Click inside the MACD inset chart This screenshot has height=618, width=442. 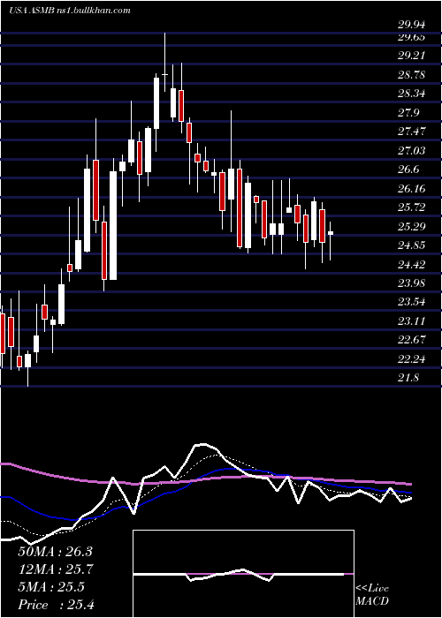pos(243,574)
